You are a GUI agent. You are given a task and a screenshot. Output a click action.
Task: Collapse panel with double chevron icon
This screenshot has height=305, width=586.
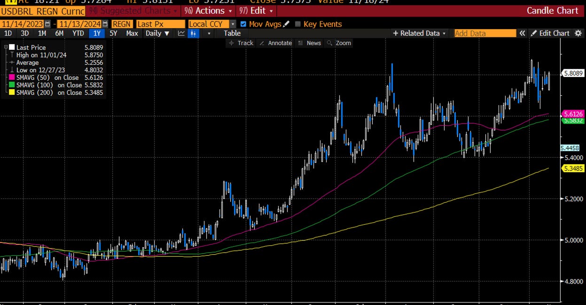(x=522, y=33)
